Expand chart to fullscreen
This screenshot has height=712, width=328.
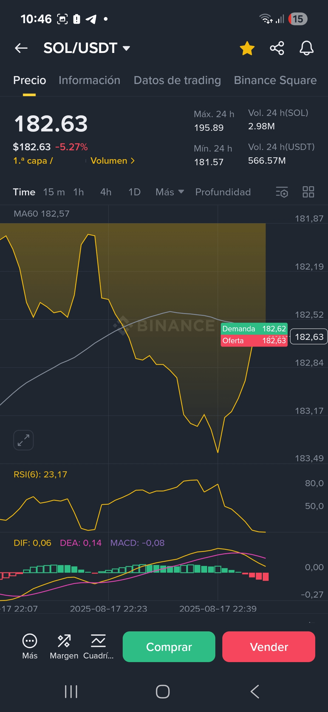click(x=23, y=440)
